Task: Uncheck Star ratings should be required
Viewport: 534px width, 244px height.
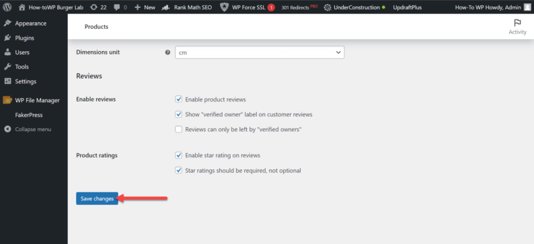Action: pos(178,170)
